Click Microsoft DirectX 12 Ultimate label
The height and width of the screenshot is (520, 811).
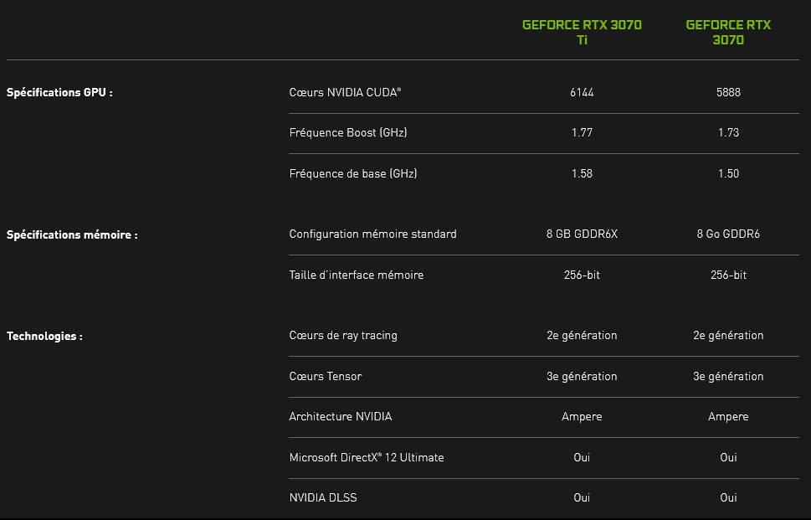point(367,457)
